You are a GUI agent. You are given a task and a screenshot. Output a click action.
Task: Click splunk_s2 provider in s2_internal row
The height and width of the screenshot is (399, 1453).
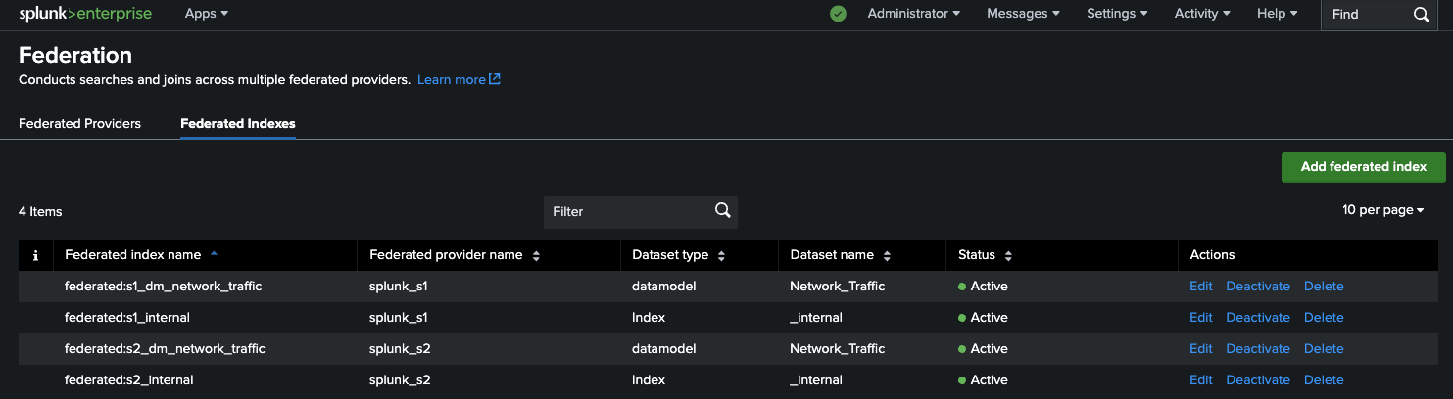(x=400, y=380)
